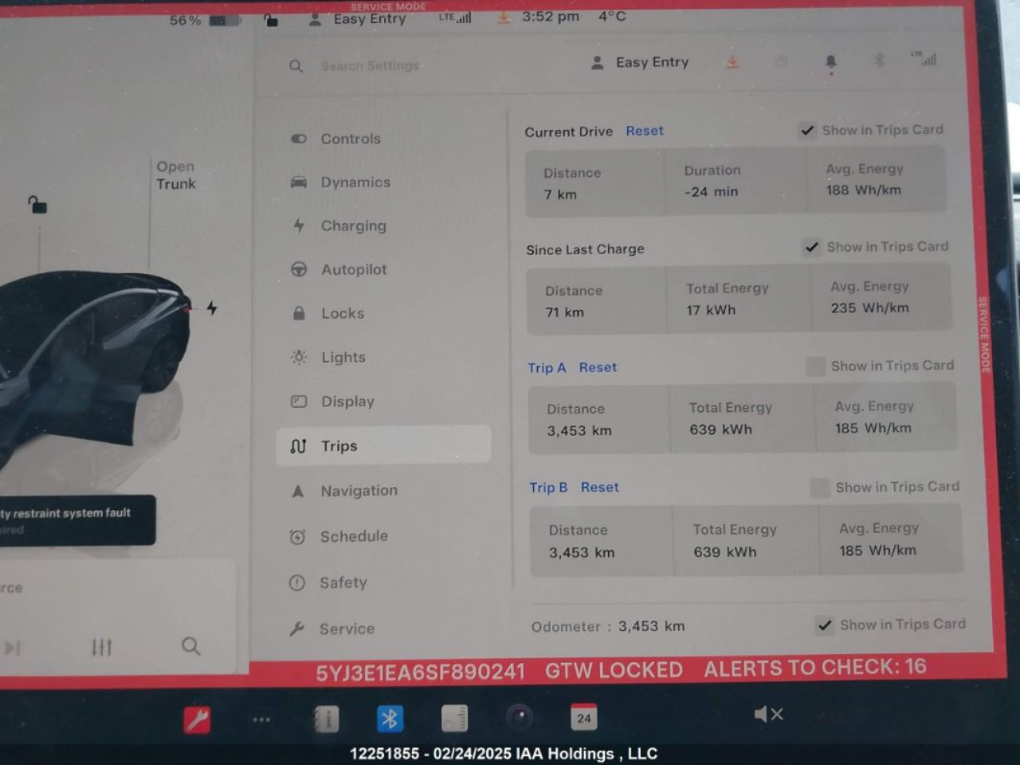Tap the download arrow in top status bar

pos(504,17)
